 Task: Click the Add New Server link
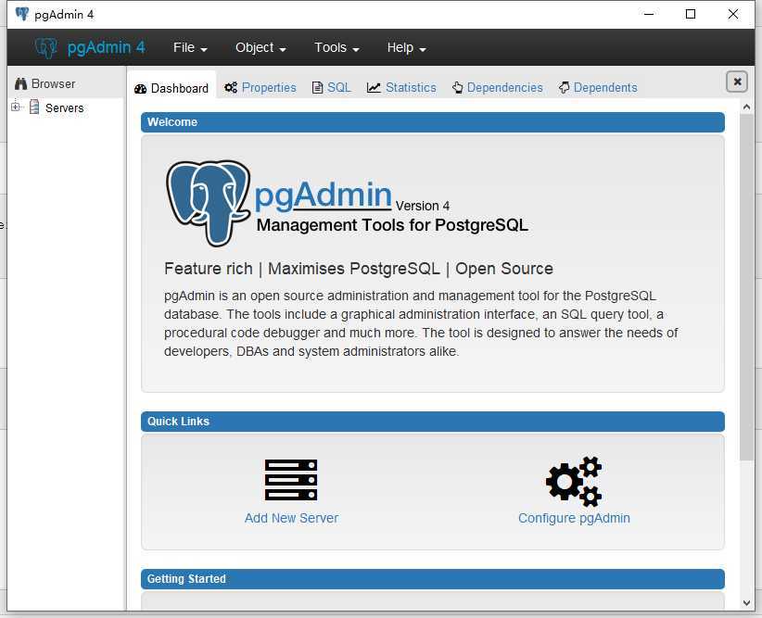[x=291, y=518]
